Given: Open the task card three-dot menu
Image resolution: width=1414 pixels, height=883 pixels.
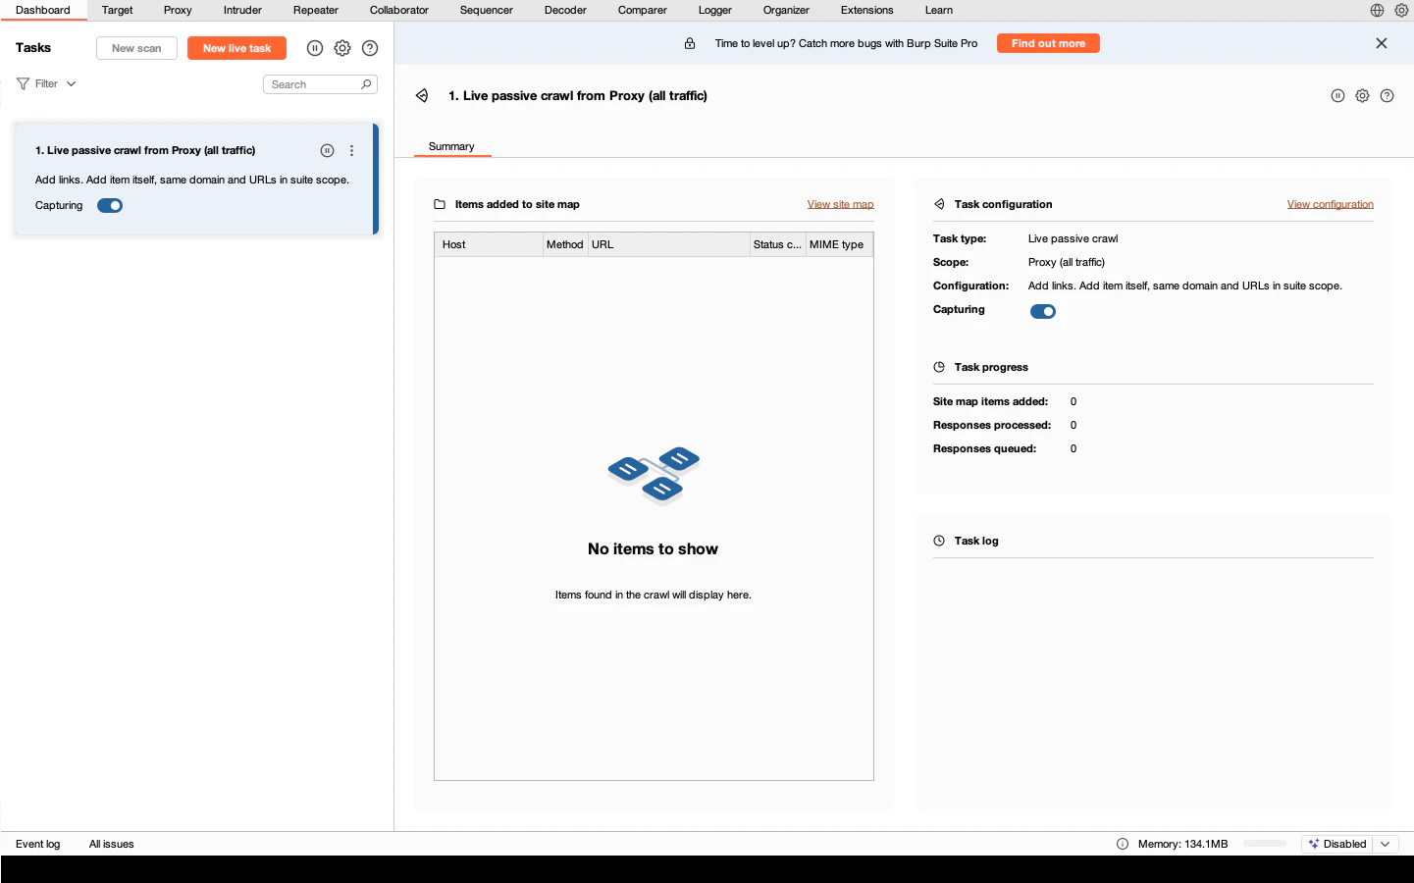Looking at the screenshot, I should coord(351,150).
